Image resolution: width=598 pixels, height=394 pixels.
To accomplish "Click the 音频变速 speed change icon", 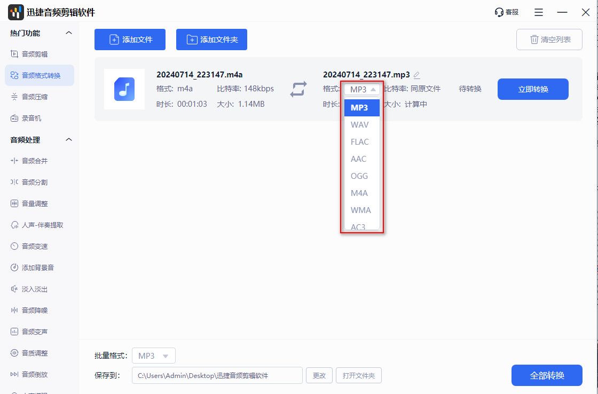I will (14, 247).
